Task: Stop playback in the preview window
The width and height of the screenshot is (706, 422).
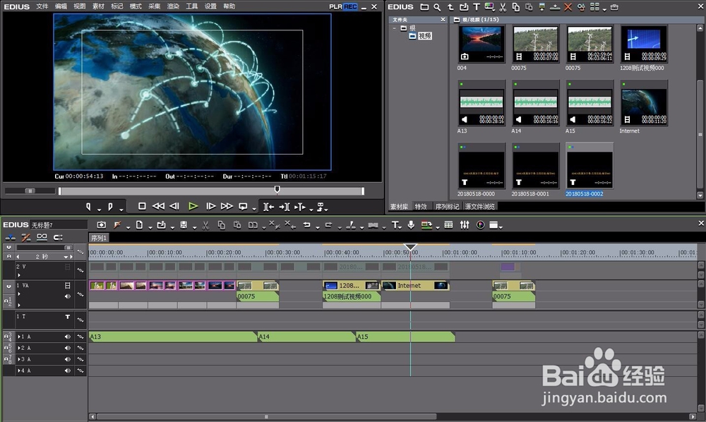Action: pyautogui.click(x=142, y=206)
